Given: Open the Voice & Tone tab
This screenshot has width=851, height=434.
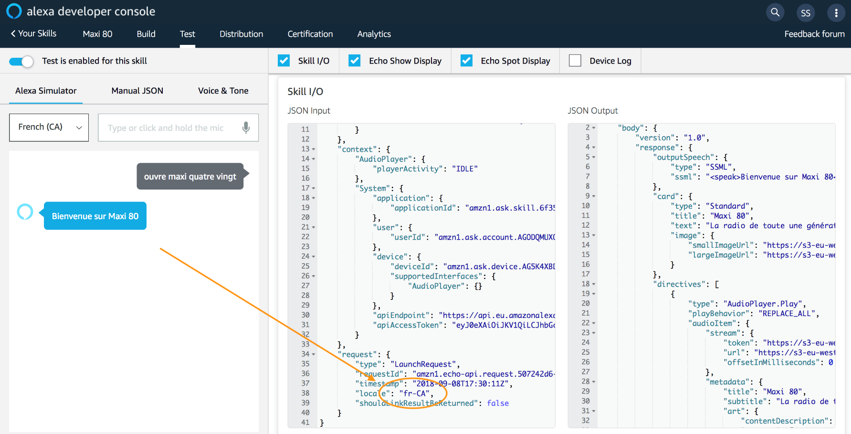Looking at the screenshot, I should coord(223,91).
